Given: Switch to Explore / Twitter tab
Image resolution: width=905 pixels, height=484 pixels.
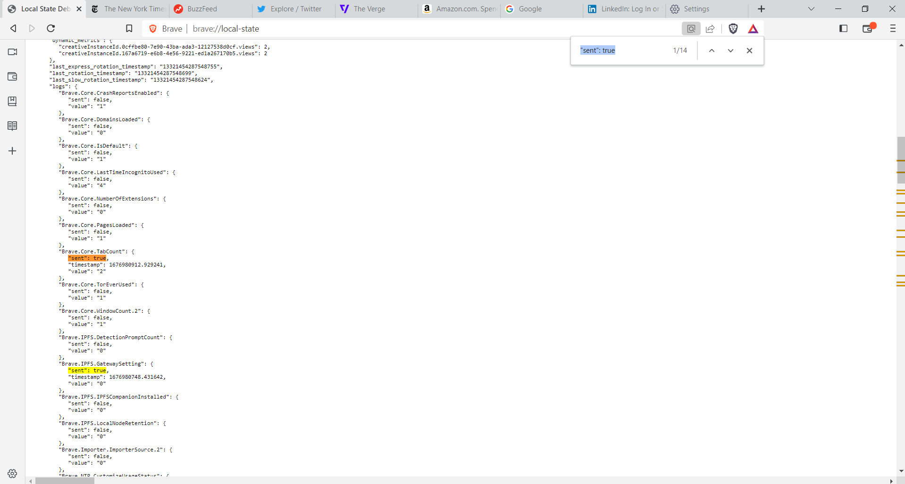Looking at the screenshot, I should point(294,9).
